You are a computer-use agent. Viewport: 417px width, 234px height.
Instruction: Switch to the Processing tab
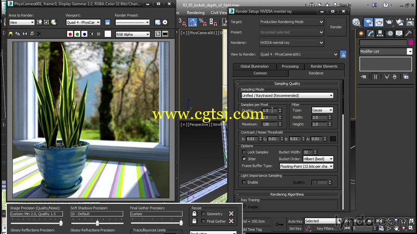coord(290,67)
